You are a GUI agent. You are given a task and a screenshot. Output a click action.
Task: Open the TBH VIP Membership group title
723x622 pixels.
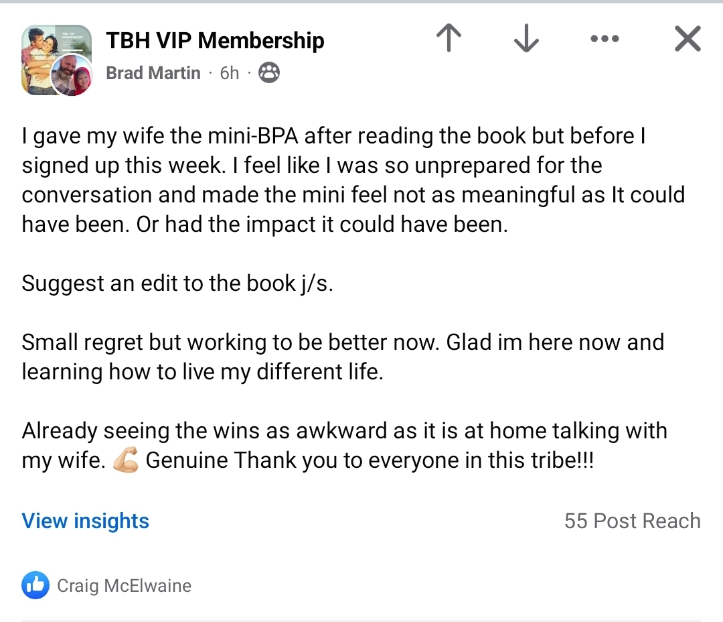click(215, 40)
